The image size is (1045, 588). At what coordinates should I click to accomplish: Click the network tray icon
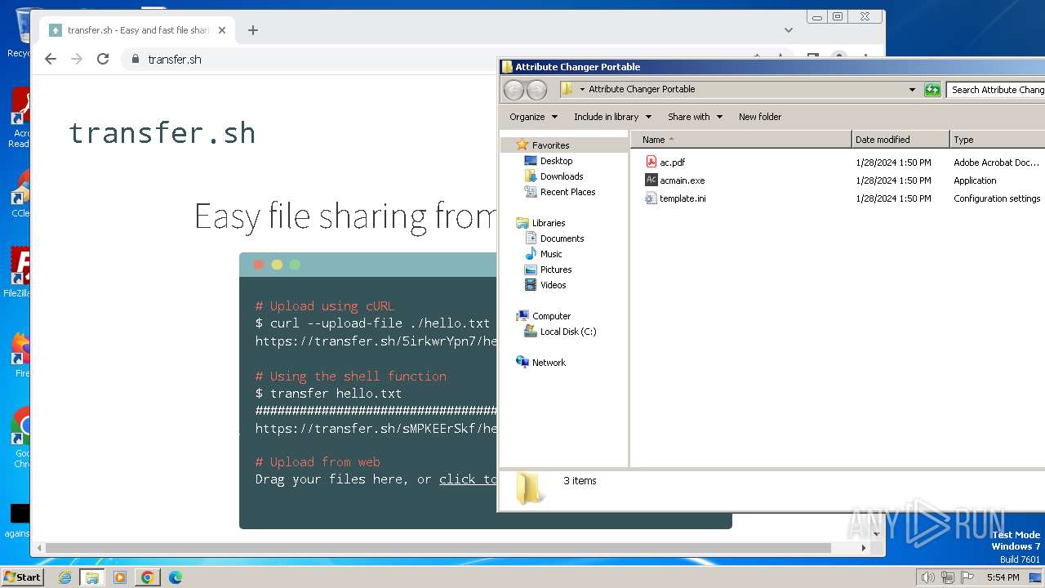(x=948, y=577)
